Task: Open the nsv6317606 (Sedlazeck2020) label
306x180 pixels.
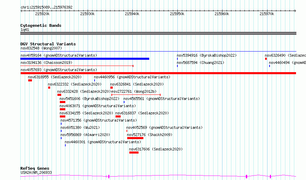Action: click(x=156, y=149)
